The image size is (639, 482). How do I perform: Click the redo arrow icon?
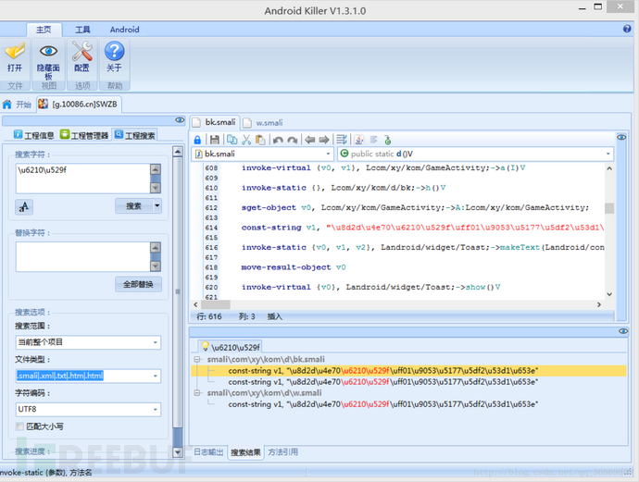click(293, 140)
